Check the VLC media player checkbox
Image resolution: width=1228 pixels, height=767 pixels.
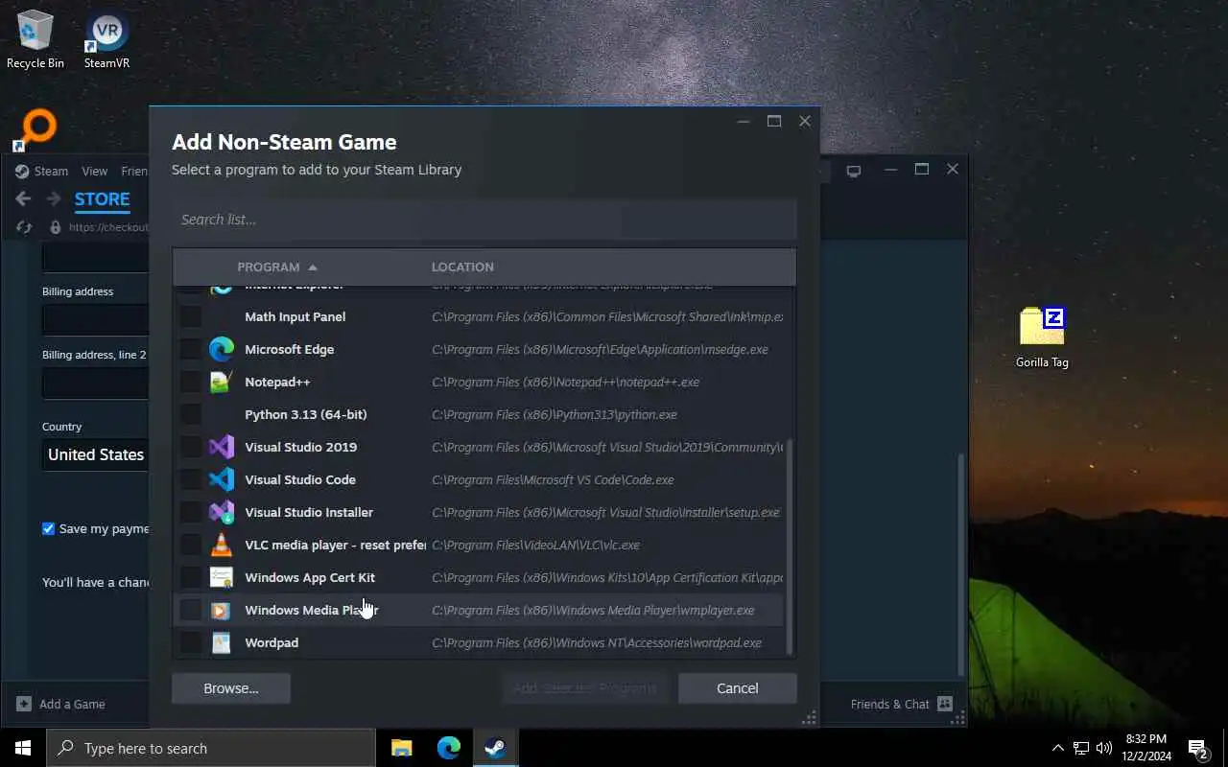pos(191,545)
